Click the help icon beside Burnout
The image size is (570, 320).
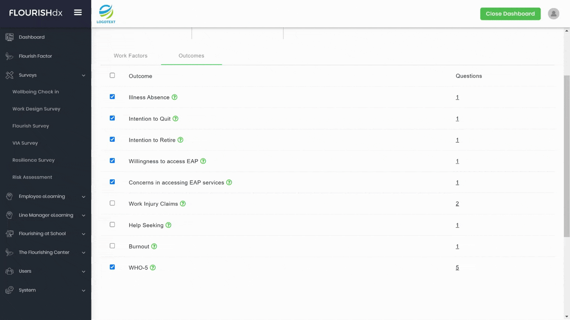click(154, 246)
